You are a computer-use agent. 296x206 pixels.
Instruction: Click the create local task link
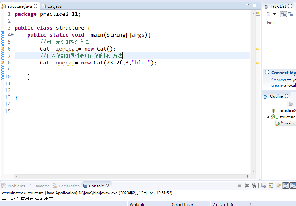point(277,85)
